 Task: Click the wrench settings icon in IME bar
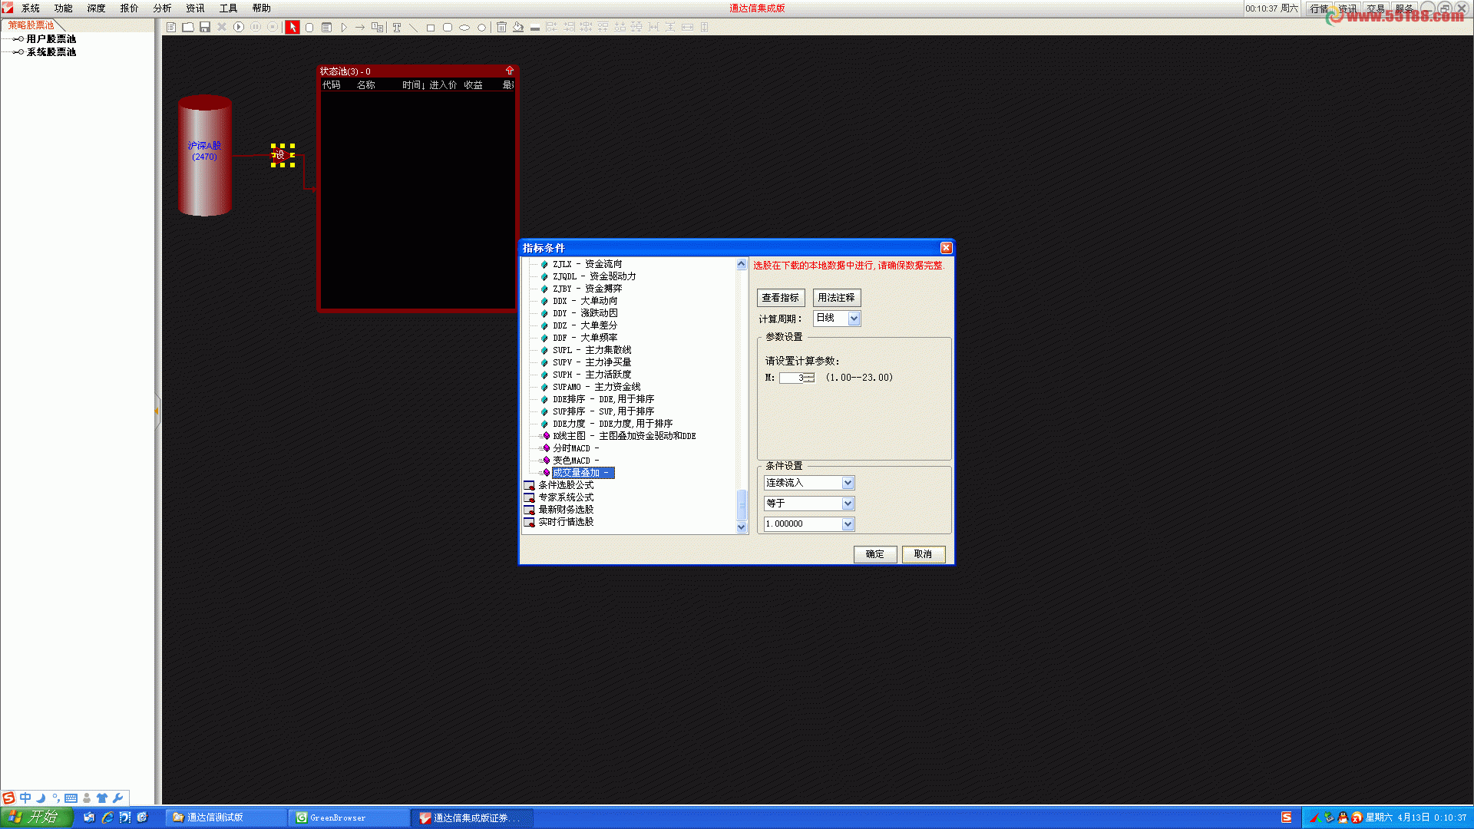pyautogui.click(x=117, y=798)
